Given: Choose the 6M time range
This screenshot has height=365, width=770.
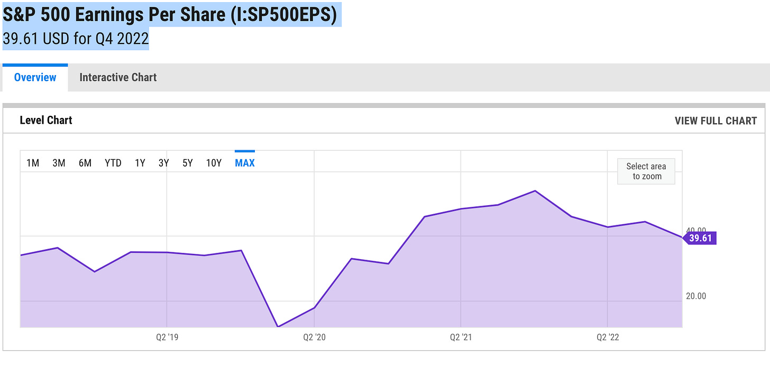Looking at the screenshot, I should coord(85,163).
